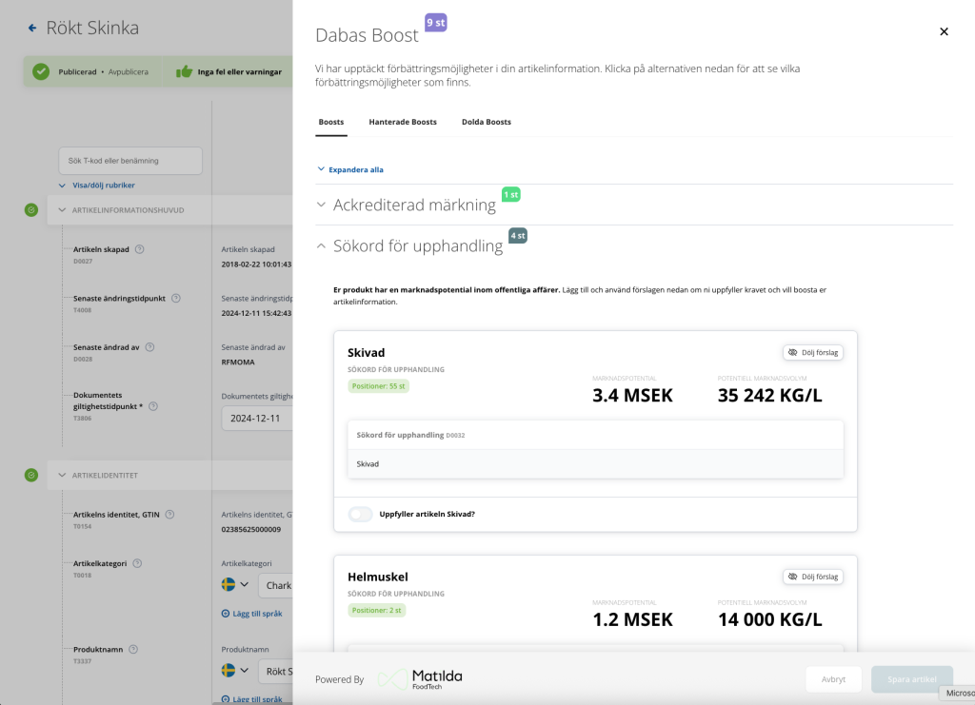Screen dimensions: 975x705
Task: Click the Dokumentets giltighetstidpunkt date field 2024-12-11
Action: pyautogui.click(x=257, y=419)
